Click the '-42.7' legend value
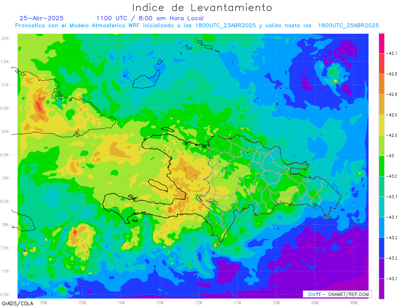The height and width of the screenshot is (307, 397). coord(392,53)
